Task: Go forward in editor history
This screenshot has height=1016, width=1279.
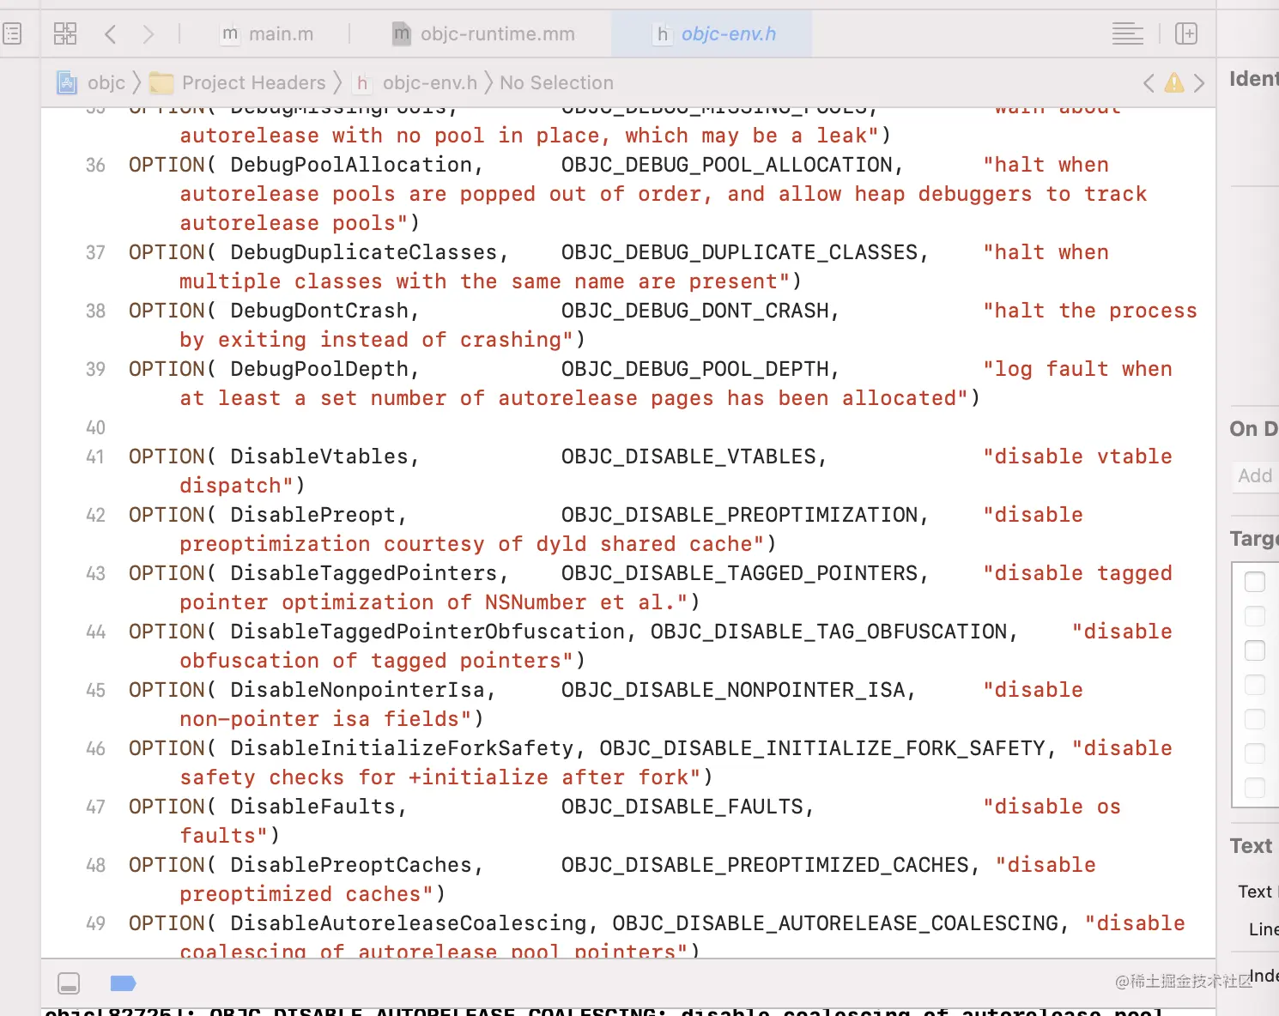Action: (149, 34)
